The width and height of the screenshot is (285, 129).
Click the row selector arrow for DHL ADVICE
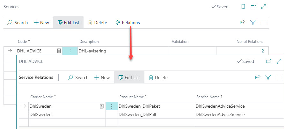(10, 51)
